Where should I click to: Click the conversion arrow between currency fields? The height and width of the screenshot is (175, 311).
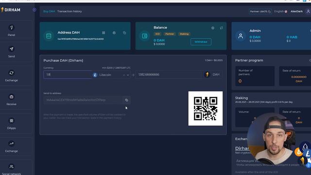click(x=133, y=75)
